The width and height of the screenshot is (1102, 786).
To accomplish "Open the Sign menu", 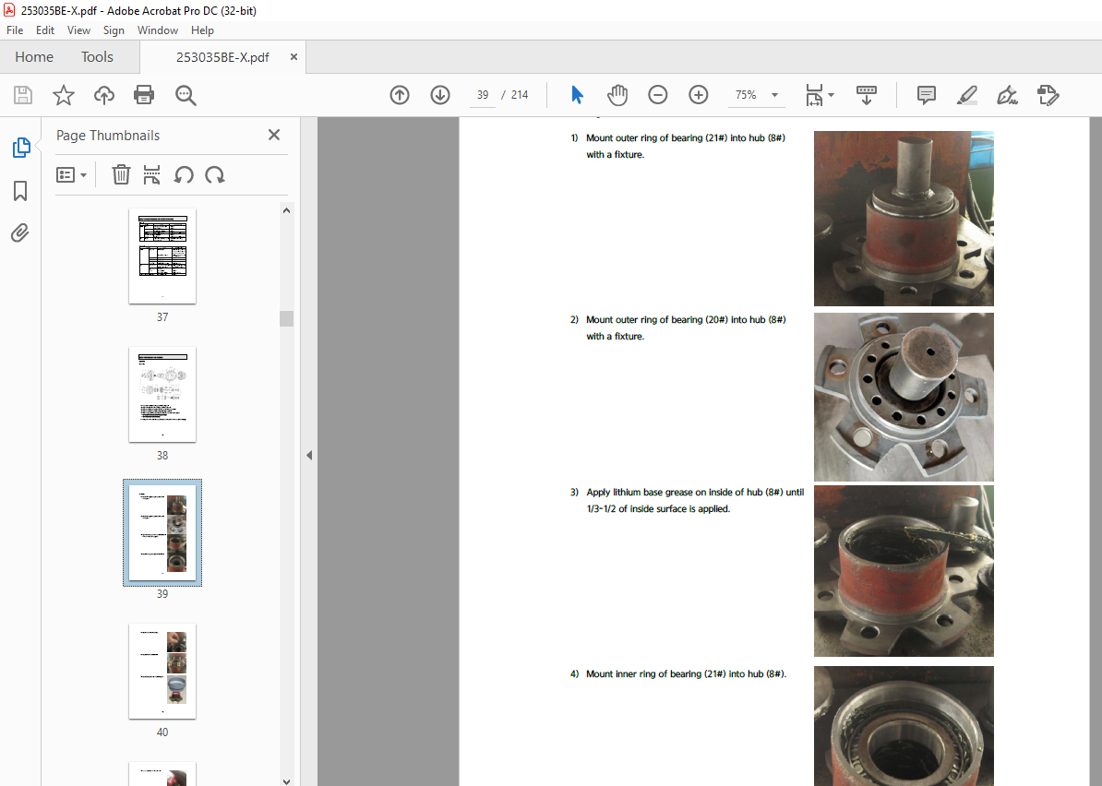I will coord(114,30).
